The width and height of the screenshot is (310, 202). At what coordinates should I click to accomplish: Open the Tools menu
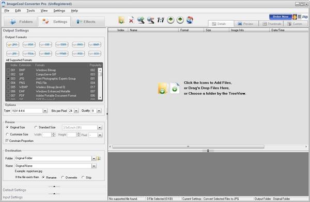[x=30, y=11]
